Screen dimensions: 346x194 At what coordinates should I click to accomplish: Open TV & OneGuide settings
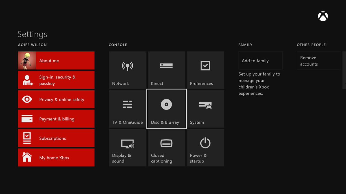(127, 109)
